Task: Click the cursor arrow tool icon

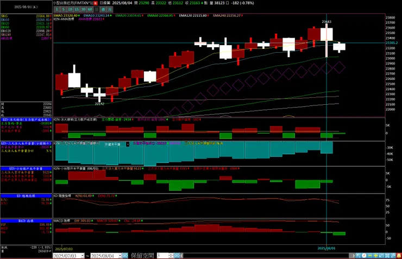Action: coord(359,255)
